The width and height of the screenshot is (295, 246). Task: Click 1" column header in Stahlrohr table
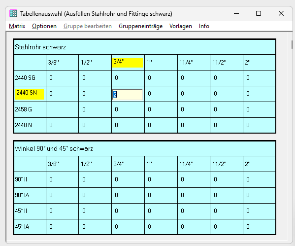[161, 62]
